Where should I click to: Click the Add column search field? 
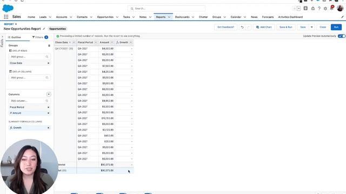29,101
